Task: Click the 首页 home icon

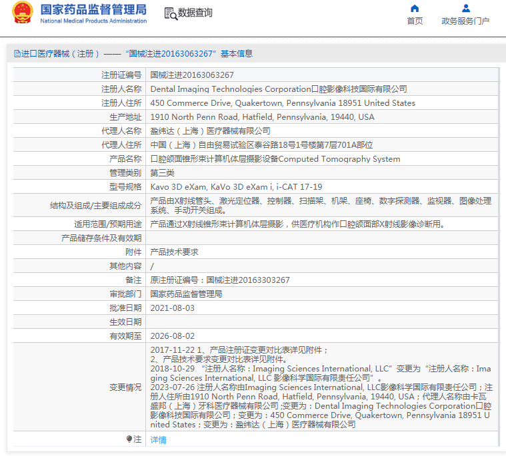Action: (x=415, y=8)
